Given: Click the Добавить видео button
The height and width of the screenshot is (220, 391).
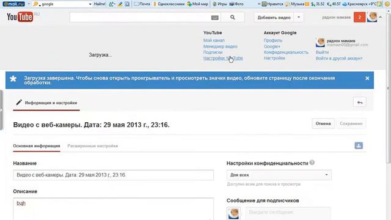Looking at the screenshot, I should [274, 18].
